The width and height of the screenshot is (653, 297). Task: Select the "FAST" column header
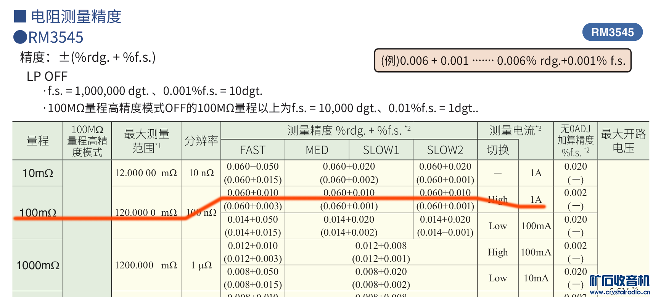tap(253, 150)
